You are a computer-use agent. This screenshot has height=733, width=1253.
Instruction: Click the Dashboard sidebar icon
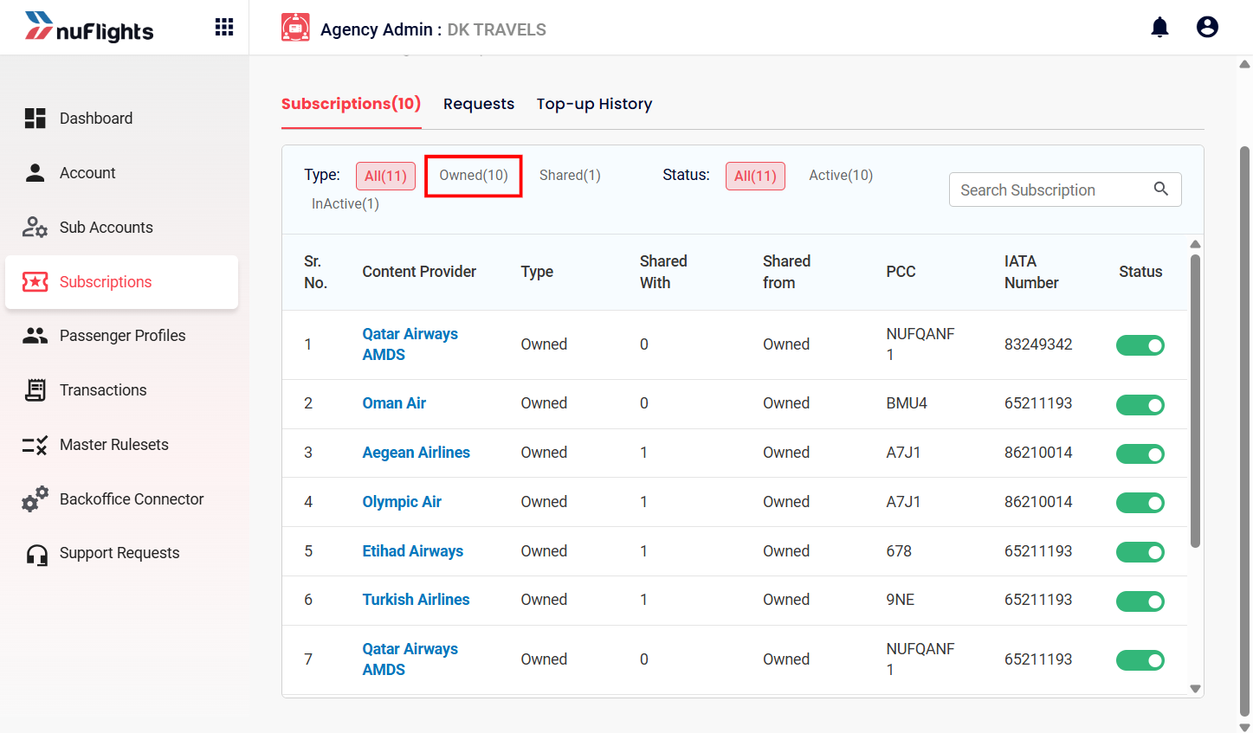[35, 119]
